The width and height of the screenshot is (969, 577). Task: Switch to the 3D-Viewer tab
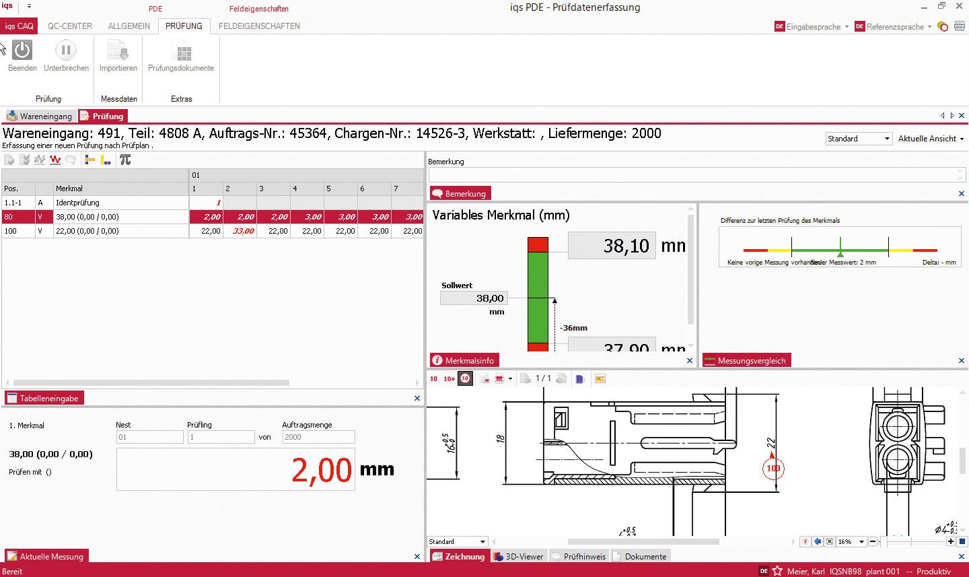tap(518, 556)
